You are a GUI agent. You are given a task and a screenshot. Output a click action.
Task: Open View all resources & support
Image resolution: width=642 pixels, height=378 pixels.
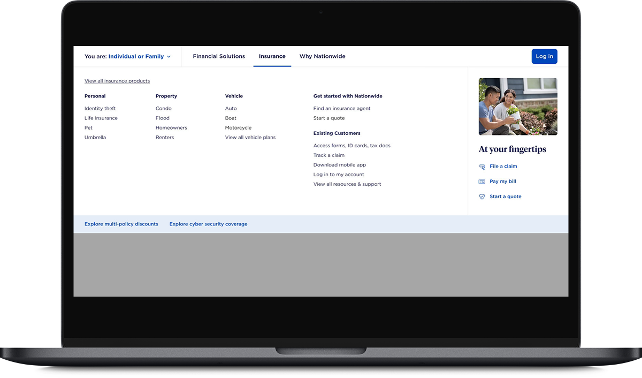pos(347,184)
